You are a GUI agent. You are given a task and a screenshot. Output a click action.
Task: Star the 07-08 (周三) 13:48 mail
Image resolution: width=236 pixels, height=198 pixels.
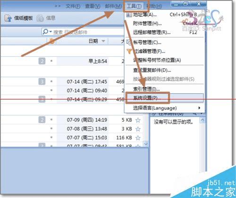pyautogui.click(x=138, y=129)
